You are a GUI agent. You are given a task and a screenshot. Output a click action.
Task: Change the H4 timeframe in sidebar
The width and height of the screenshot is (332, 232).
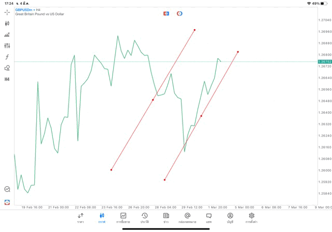(7, 79)
